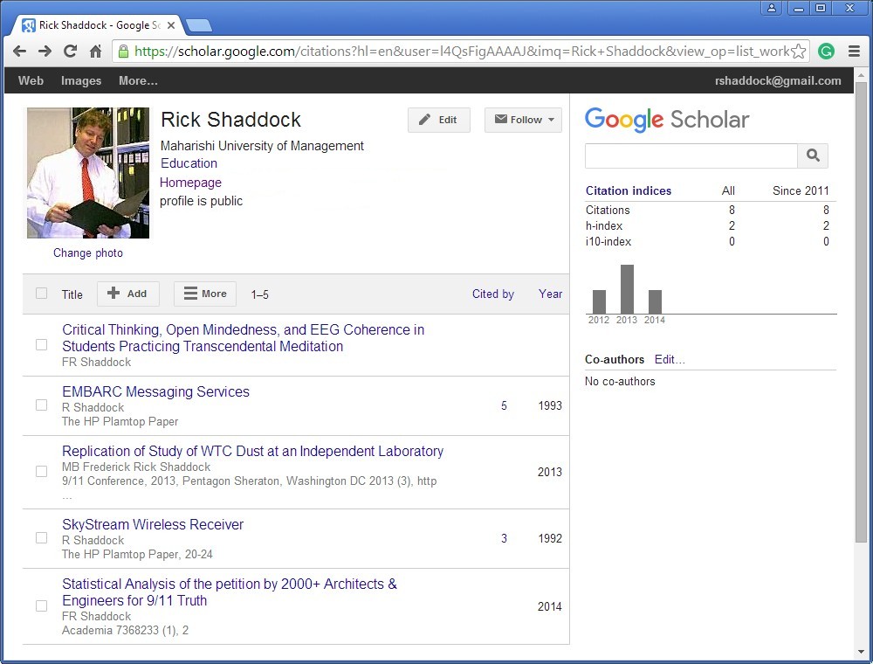Open the Images link in the top bar
Screen dimensions: 873x664
[x=81, y=80]
